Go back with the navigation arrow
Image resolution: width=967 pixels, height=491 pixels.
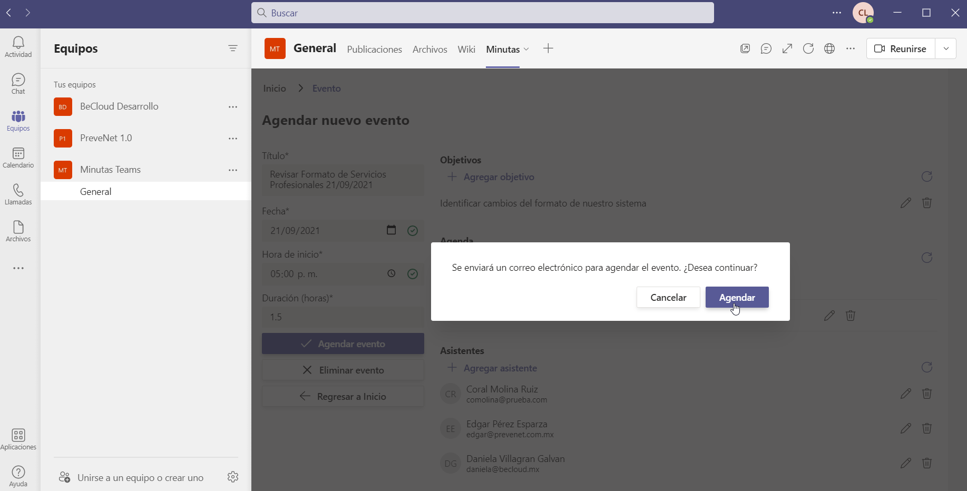pos(9,12)
